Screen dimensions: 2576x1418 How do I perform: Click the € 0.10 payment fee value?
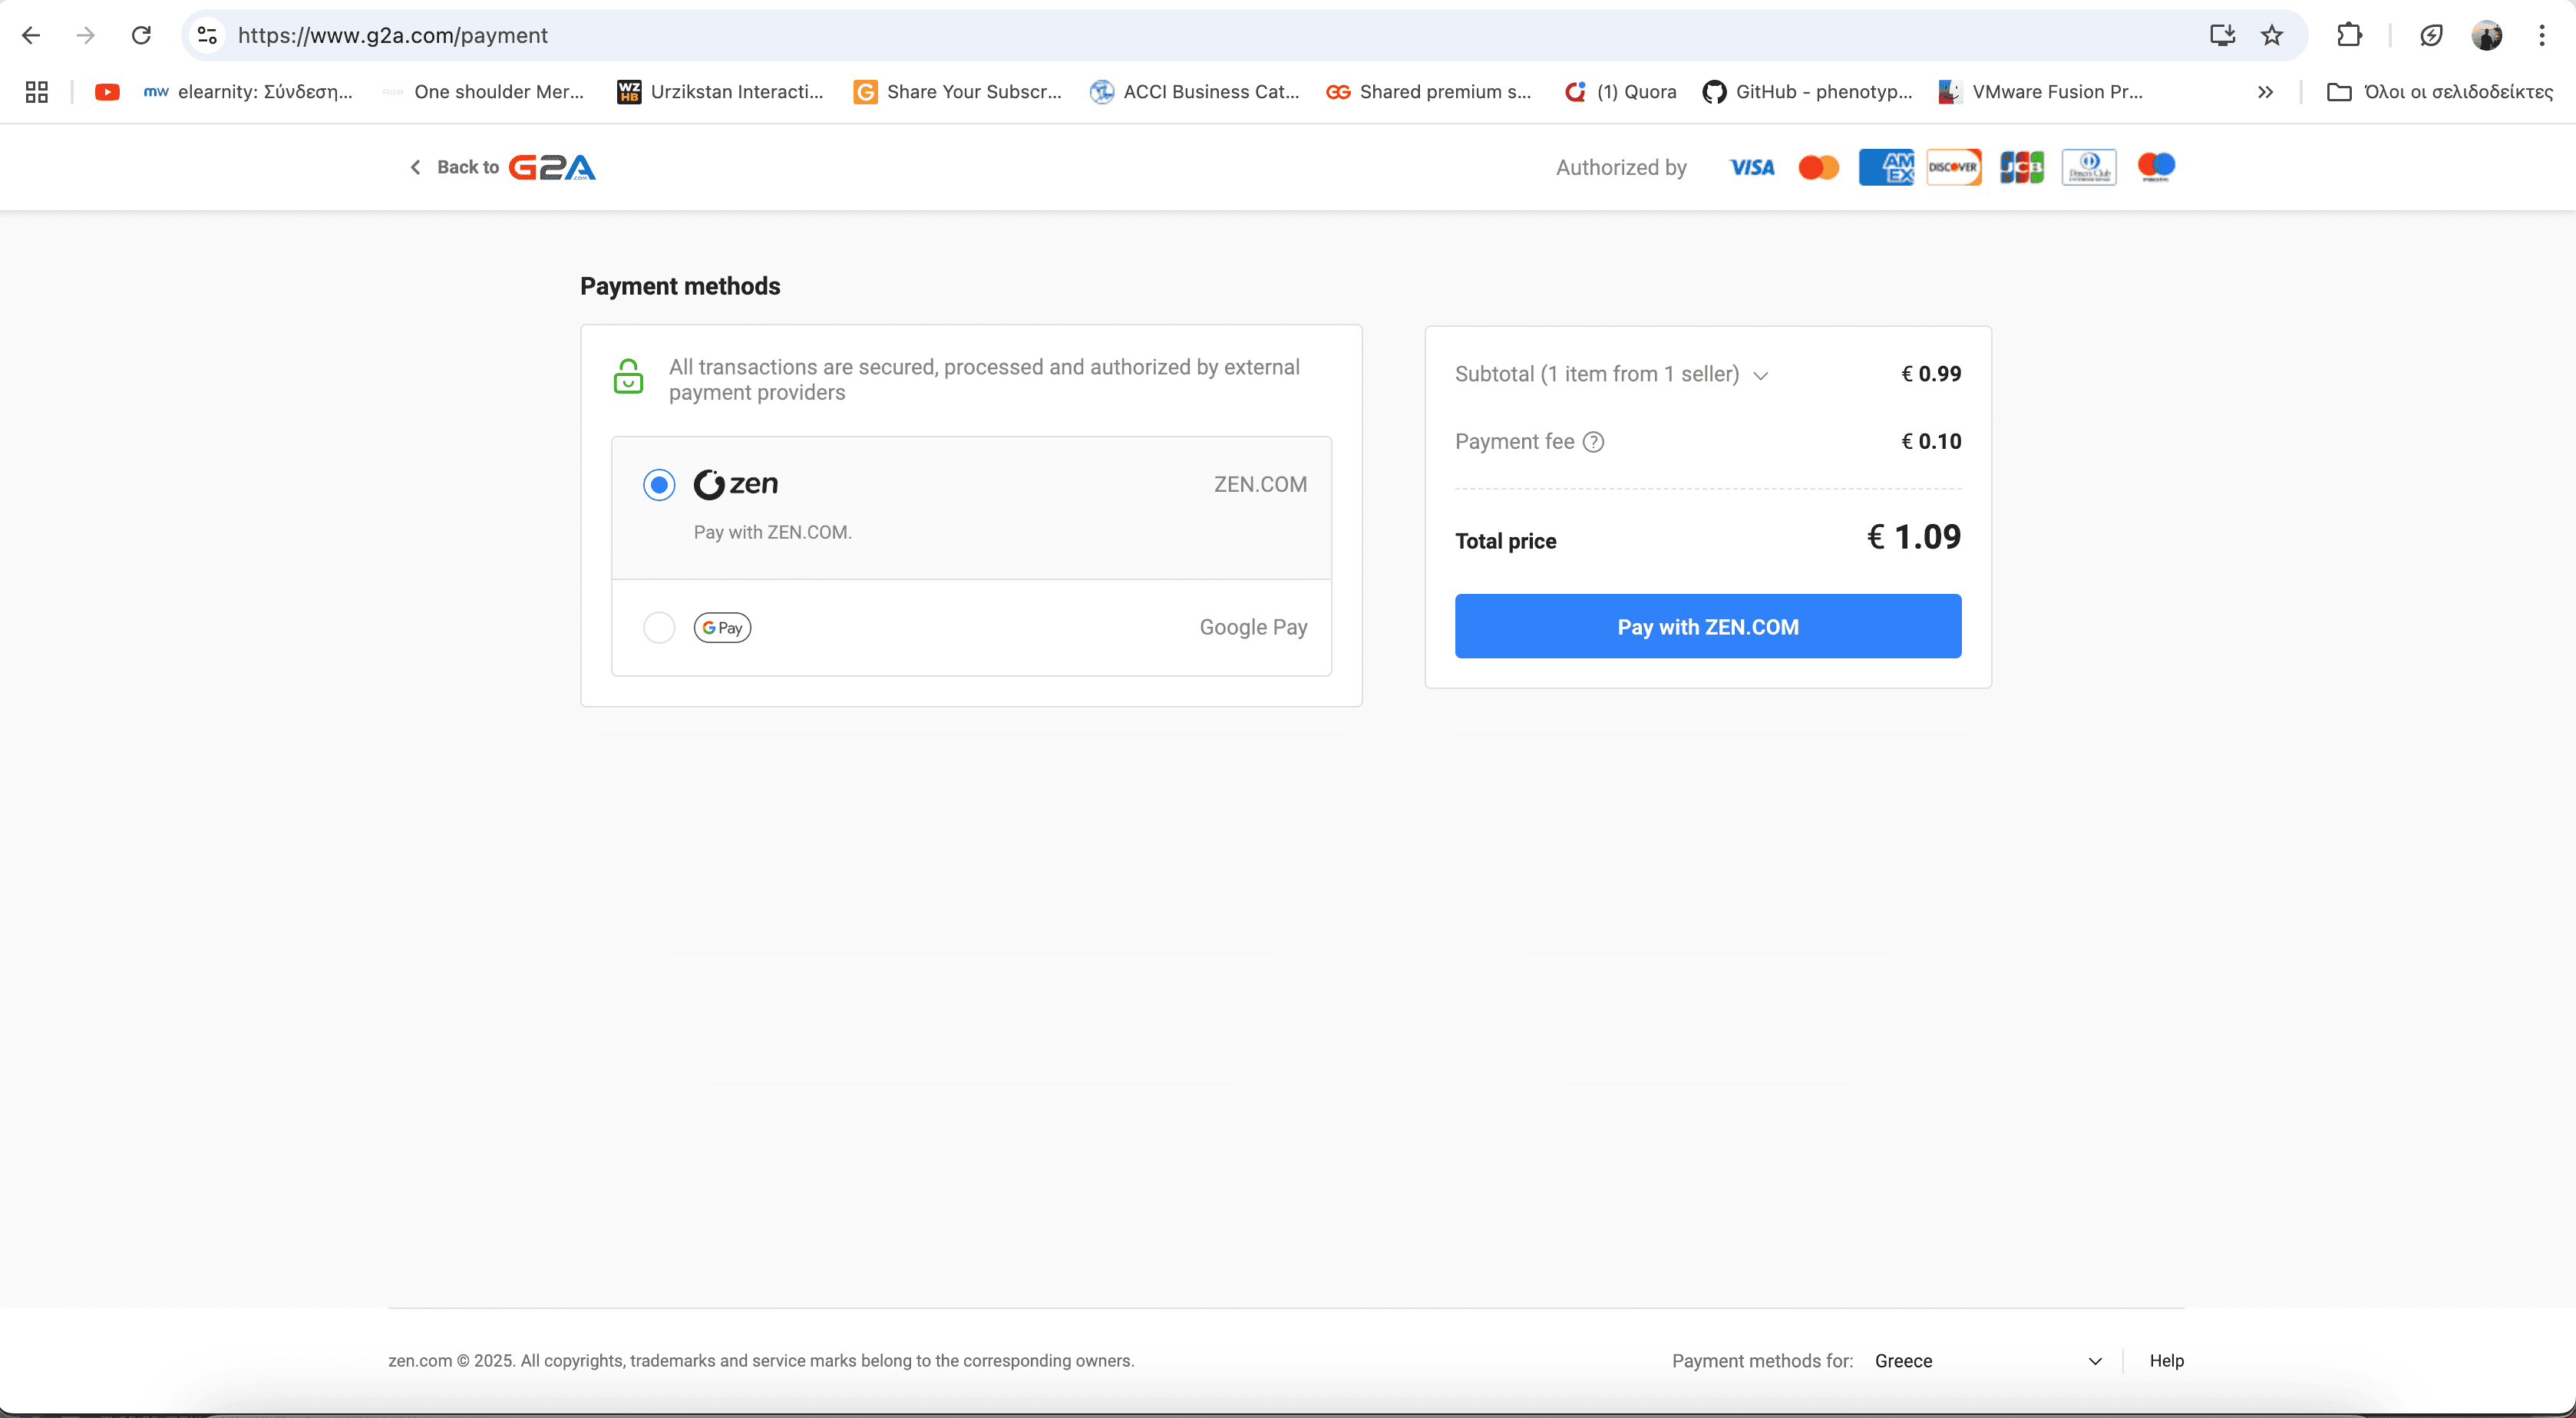[1931, 442]
